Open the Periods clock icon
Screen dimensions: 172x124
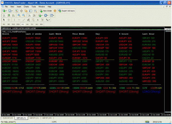coord(45,15)
